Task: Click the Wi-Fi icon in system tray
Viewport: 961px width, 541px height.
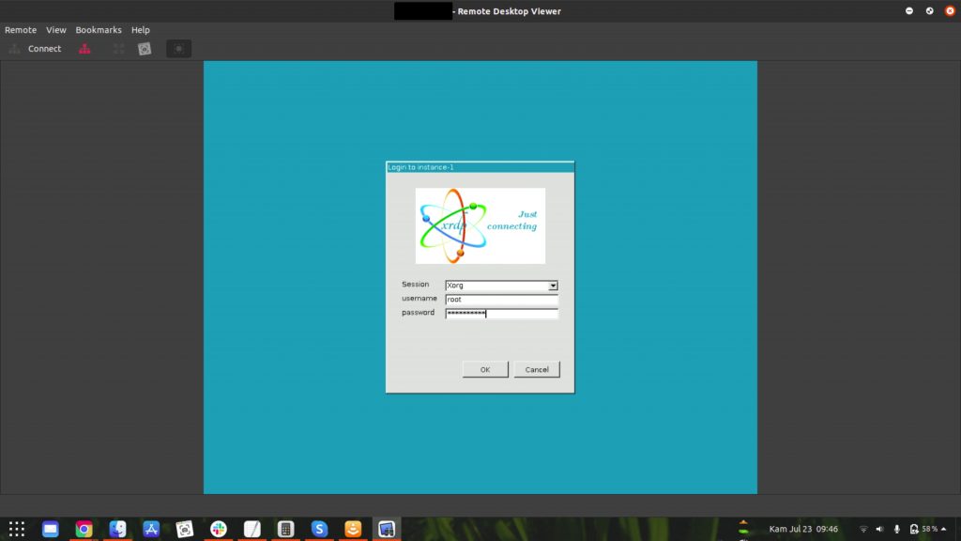Action: [863, 529]
